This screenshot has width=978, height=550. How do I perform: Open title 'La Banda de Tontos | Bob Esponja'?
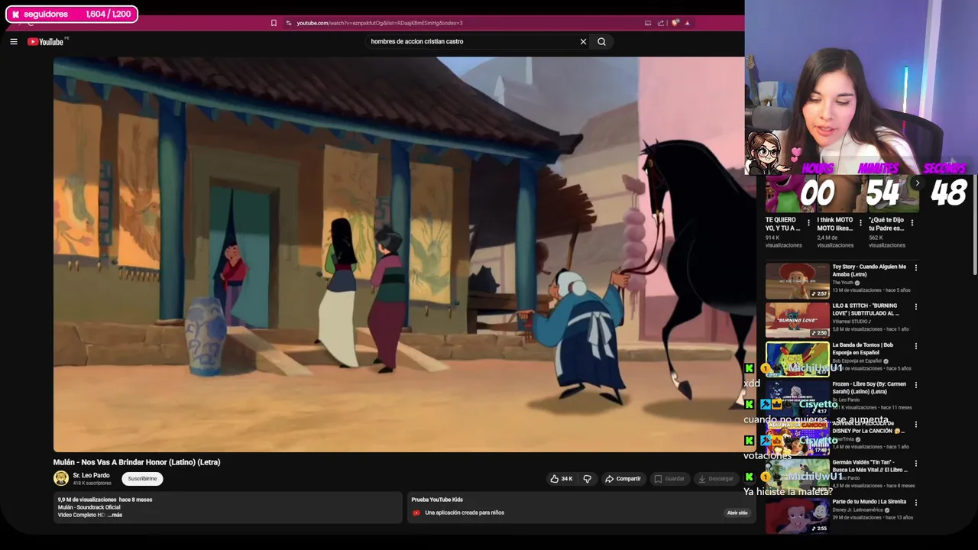tap(863, 349)
